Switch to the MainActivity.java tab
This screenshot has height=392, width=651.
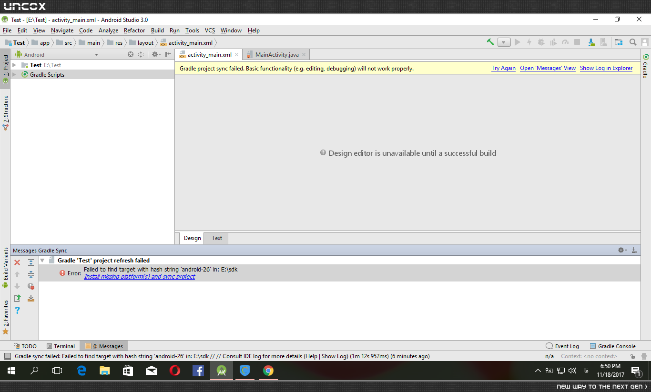pos(277,55)
